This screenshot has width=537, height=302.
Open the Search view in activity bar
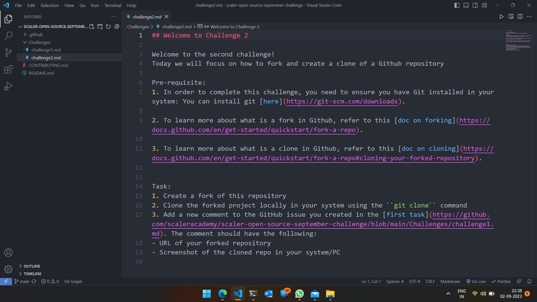[x=9, y=36]
